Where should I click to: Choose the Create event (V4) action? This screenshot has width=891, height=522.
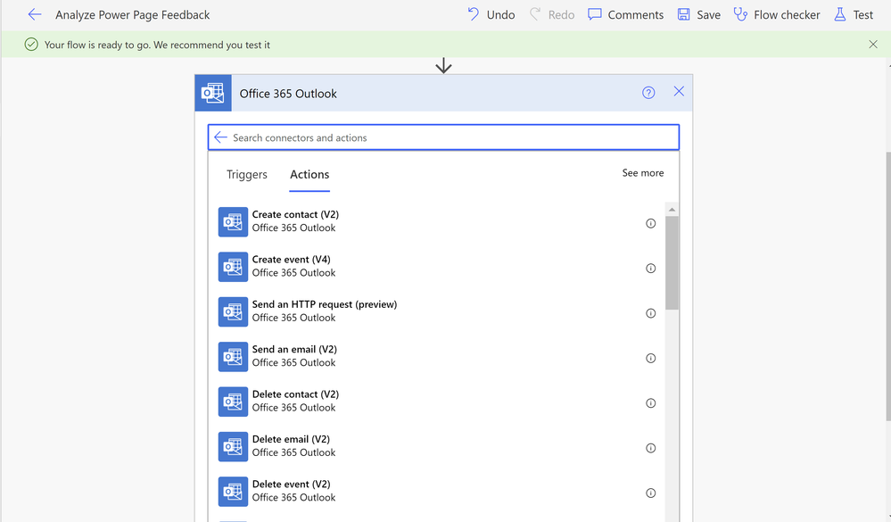click(437, 266)
